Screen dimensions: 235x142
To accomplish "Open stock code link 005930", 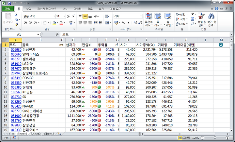I will pyautogui.click(x=16, y=49).
